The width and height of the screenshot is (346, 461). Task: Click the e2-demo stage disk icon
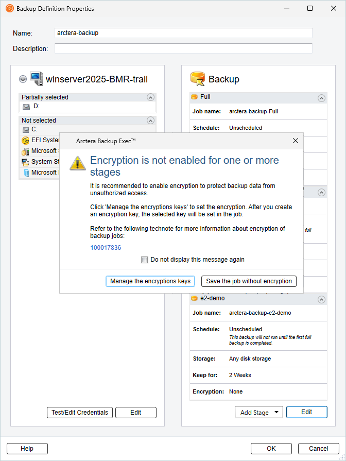coord(194,298)
